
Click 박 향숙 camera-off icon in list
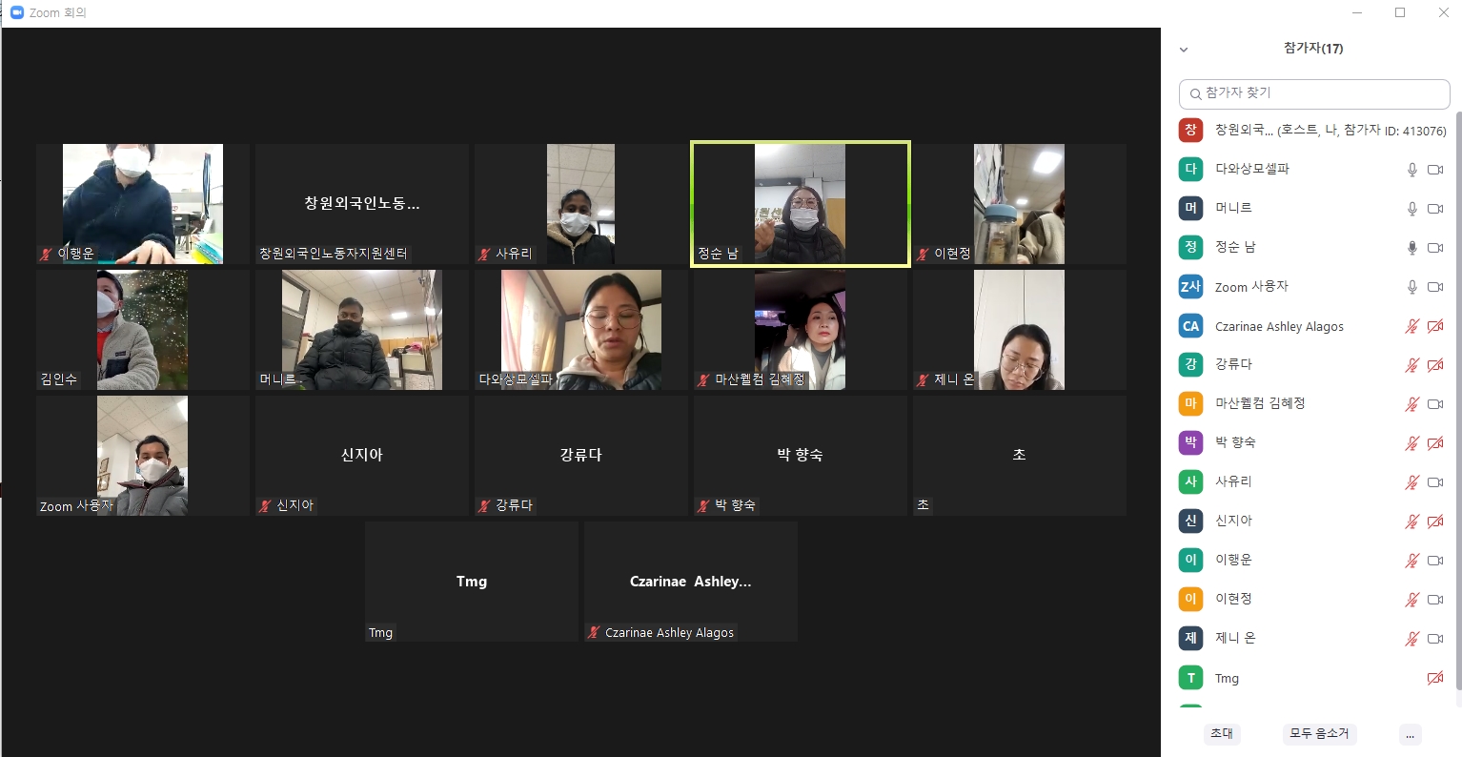point(1435,443)
